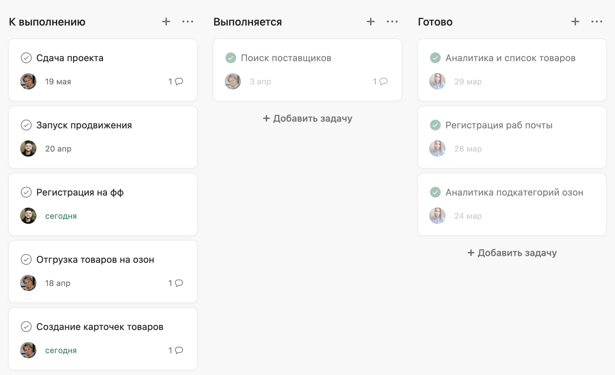Image resolution: width=615 pixels, height=375 pixels.
Task: Add a task to Выполняется column header
Action: click(370, 22)
